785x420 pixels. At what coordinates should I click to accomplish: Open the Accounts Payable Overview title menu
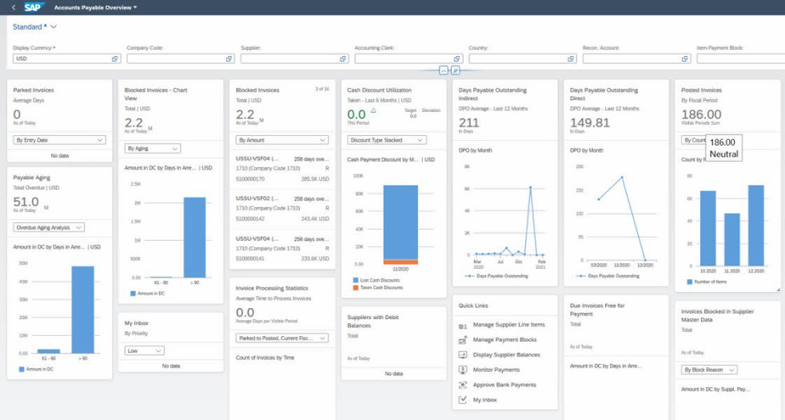click(95, 7)
